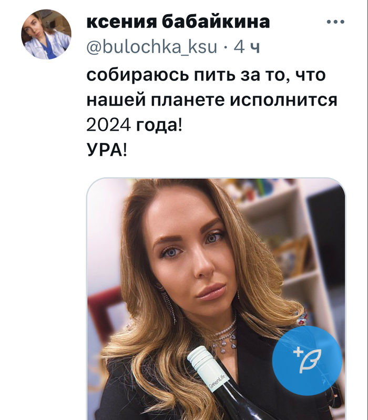Tap the compose new tweet feather button
The image size is (368, 420).
[307, 361]
